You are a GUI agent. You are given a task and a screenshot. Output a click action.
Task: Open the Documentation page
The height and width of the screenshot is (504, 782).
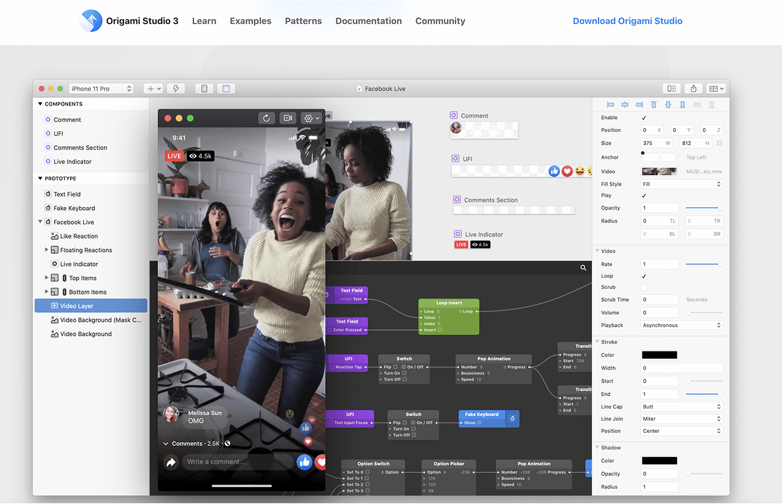(369, 21)
